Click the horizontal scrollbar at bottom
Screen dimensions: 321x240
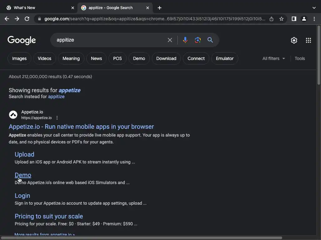[x=141, y=238]
